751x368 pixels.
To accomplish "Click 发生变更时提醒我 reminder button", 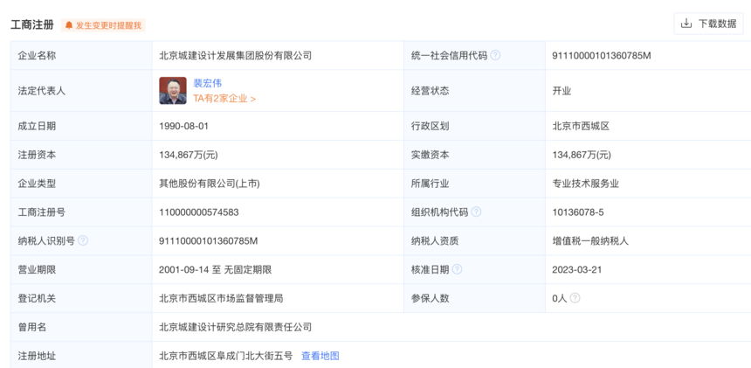I will pyautogui.click(x=103, y=25).
